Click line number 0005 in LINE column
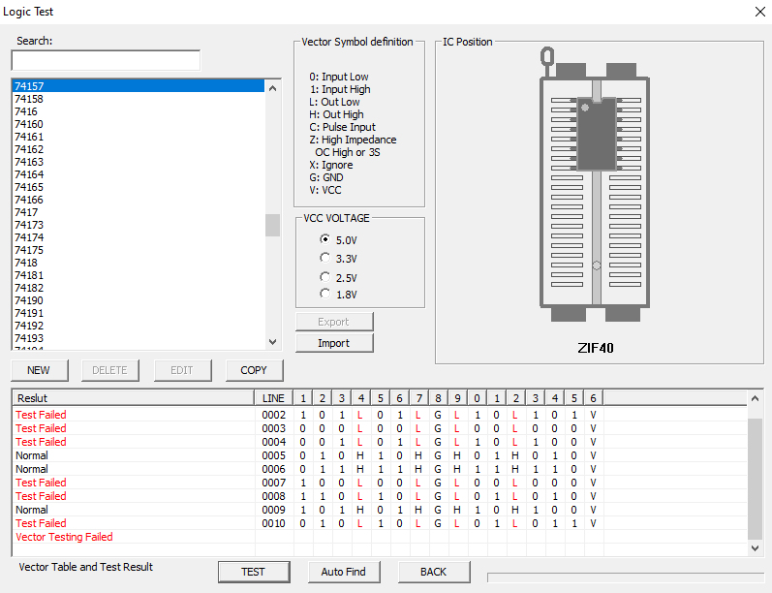Screen dimensions: 772x593 click(274, 455)
